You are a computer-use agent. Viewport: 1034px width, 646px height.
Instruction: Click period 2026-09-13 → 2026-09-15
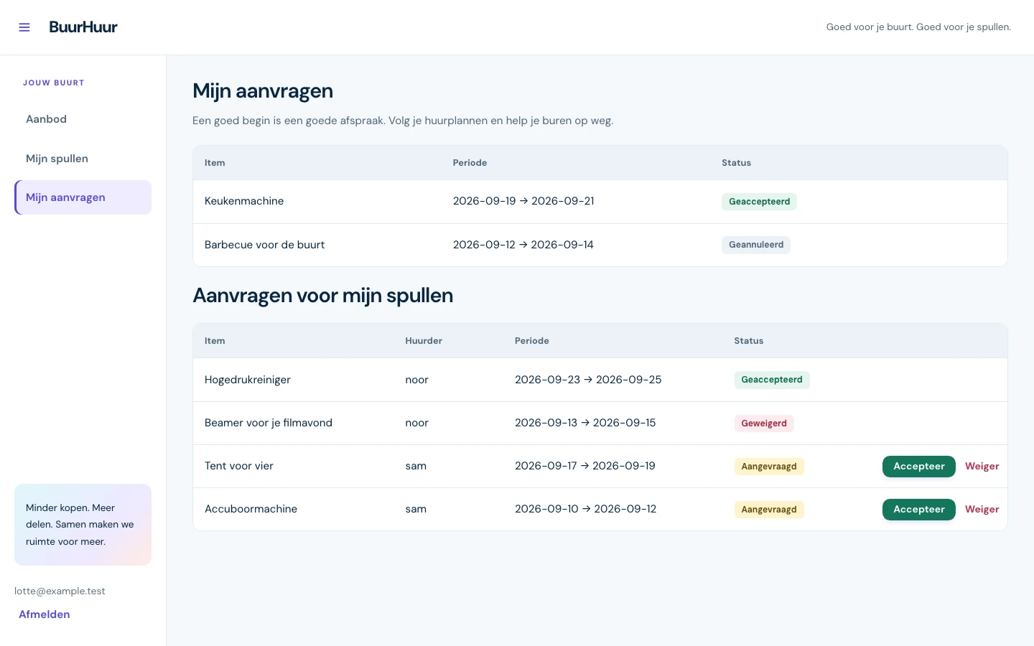click(x=585, y=423)
